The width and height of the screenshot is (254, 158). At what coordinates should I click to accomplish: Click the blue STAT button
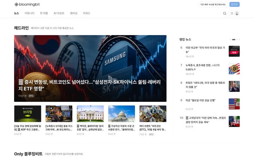234,4
